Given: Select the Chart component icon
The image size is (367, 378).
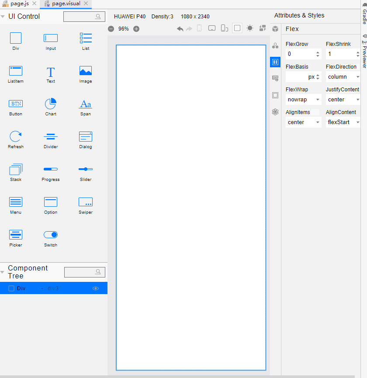Looking at the screenshot, I should (51, 104).
